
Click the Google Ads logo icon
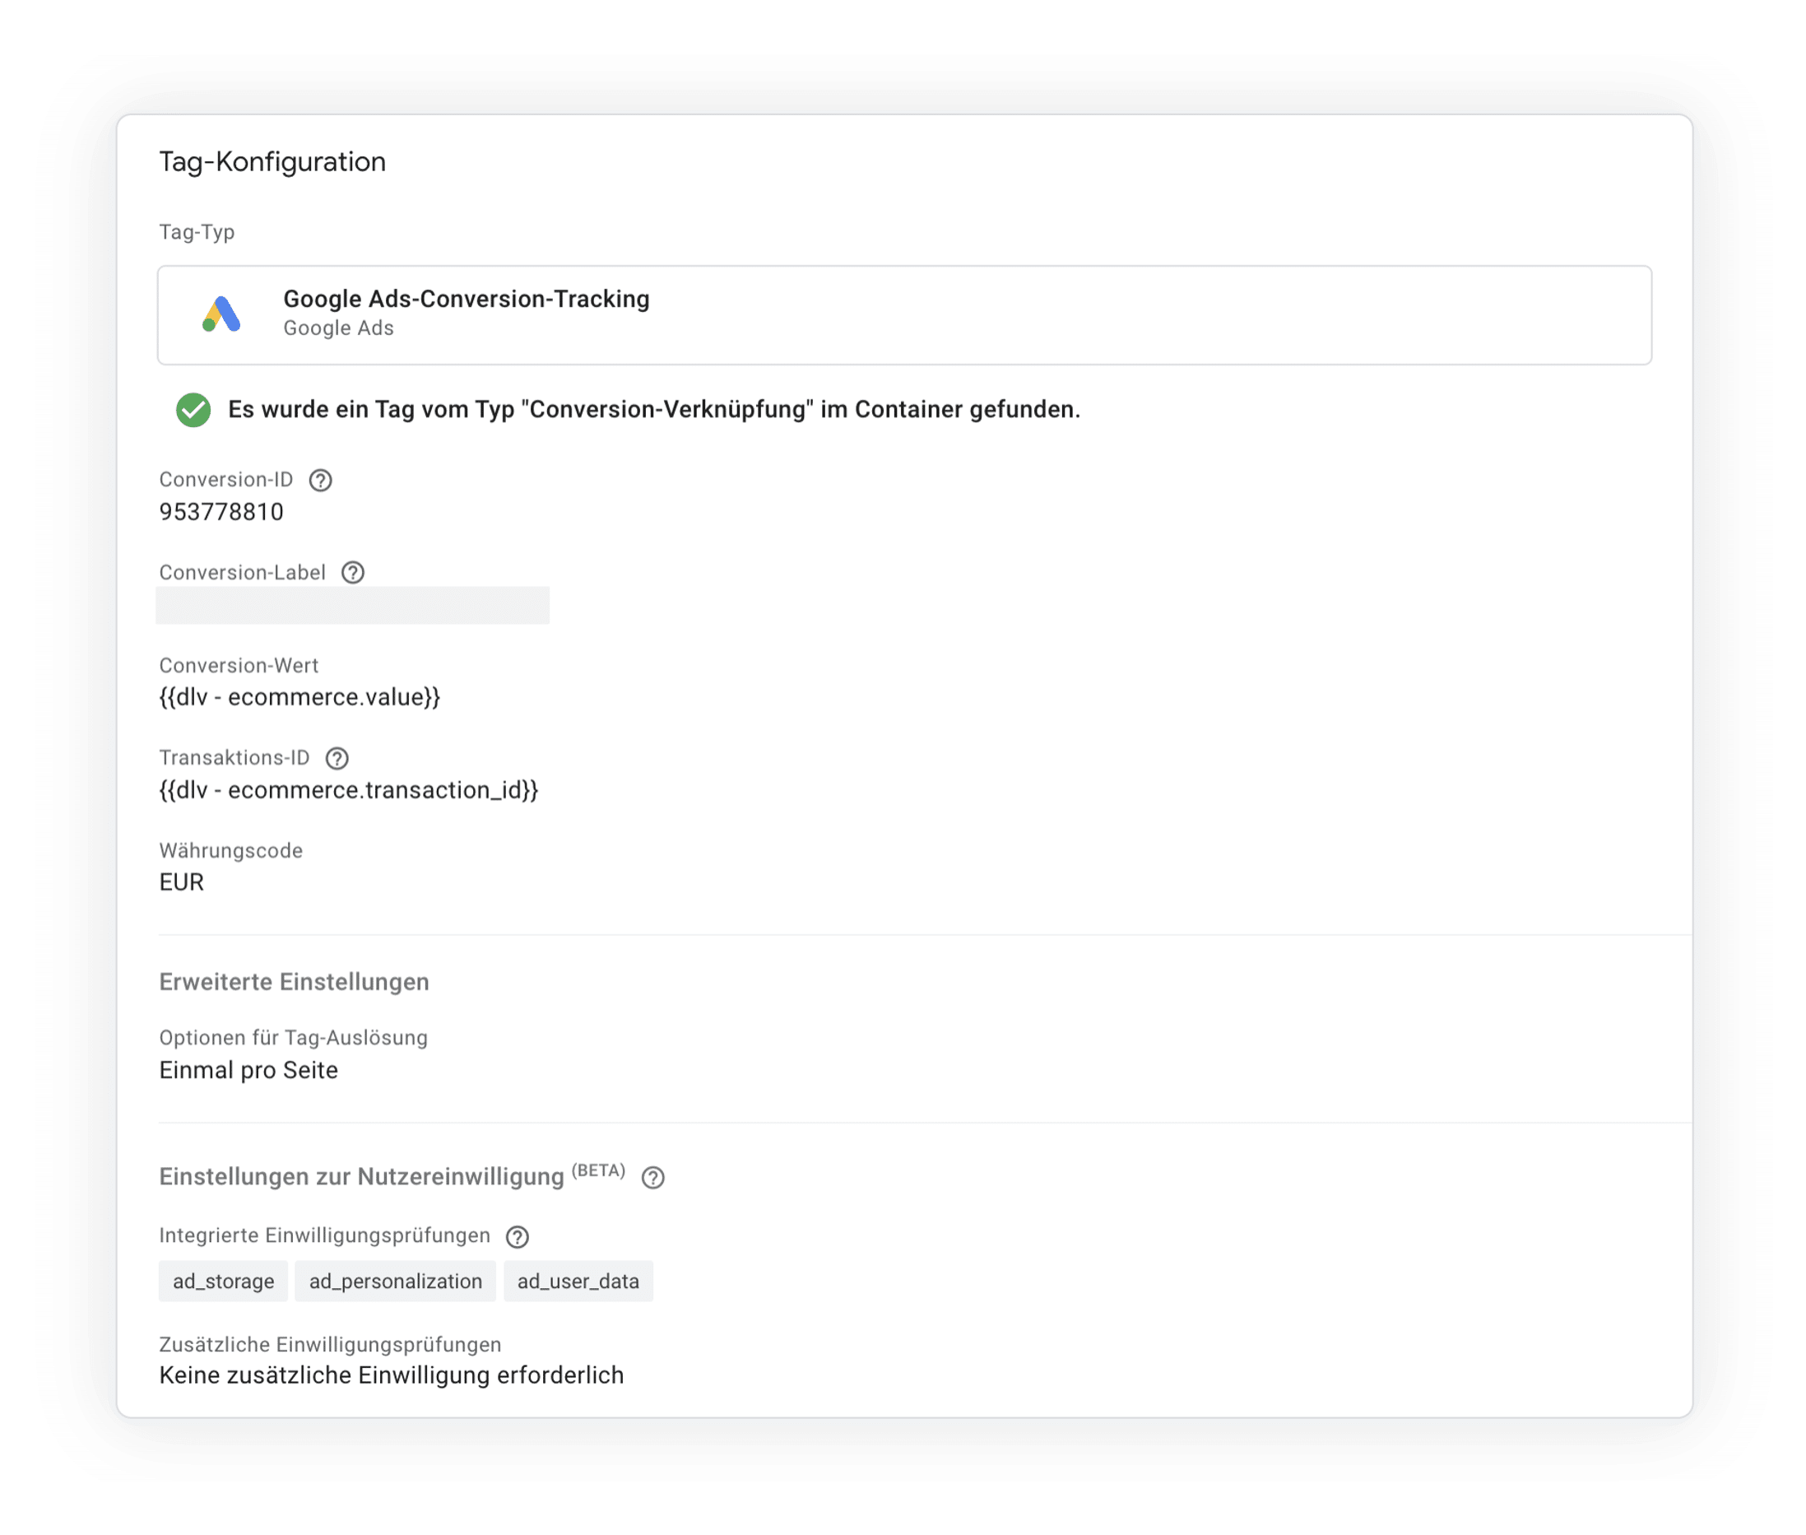[x=221, y=314]
